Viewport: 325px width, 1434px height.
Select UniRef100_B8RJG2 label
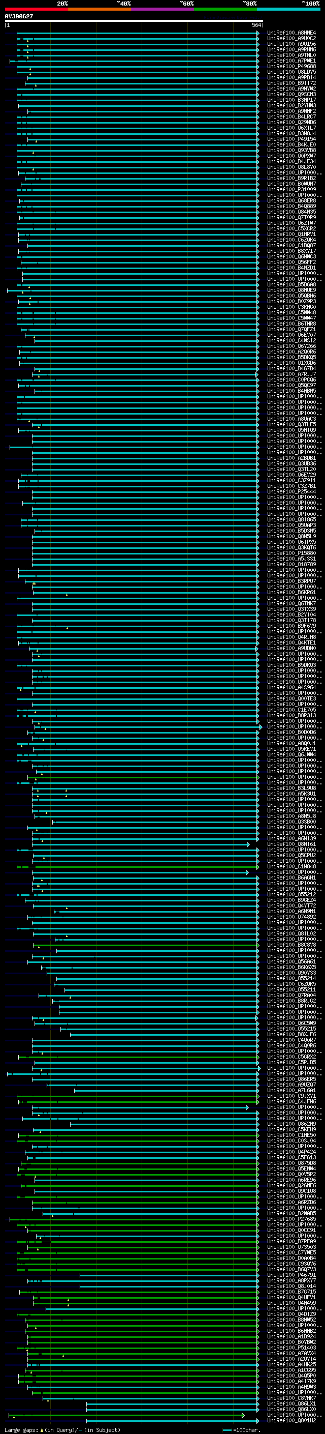[x=291, y=1001]
